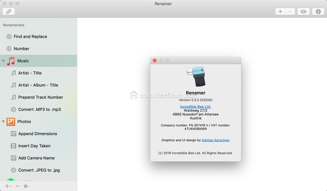The image size is (327, 191).
Task: Open the info button in toolbar
Action: coord(318,12)
